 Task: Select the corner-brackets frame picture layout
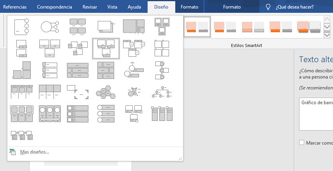[78, 92]
